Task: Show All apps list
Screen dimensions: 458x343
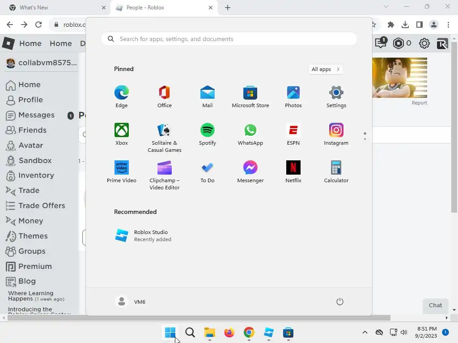Action: pos(326,69)
